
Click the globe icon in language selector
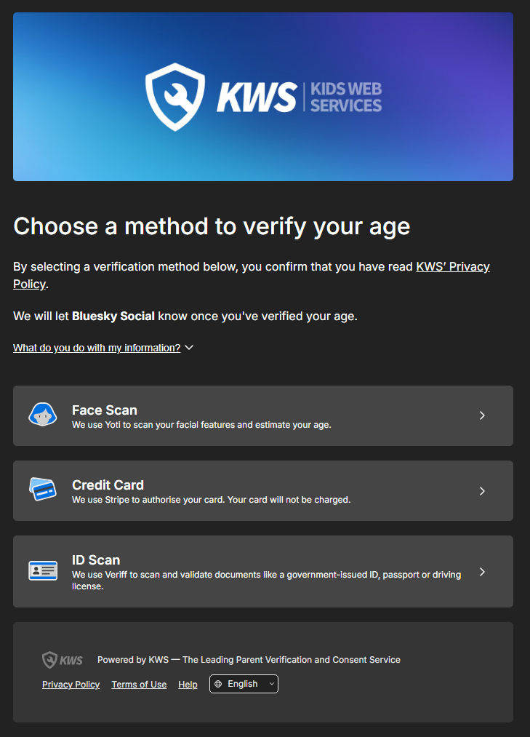click(x=218, y=684)
